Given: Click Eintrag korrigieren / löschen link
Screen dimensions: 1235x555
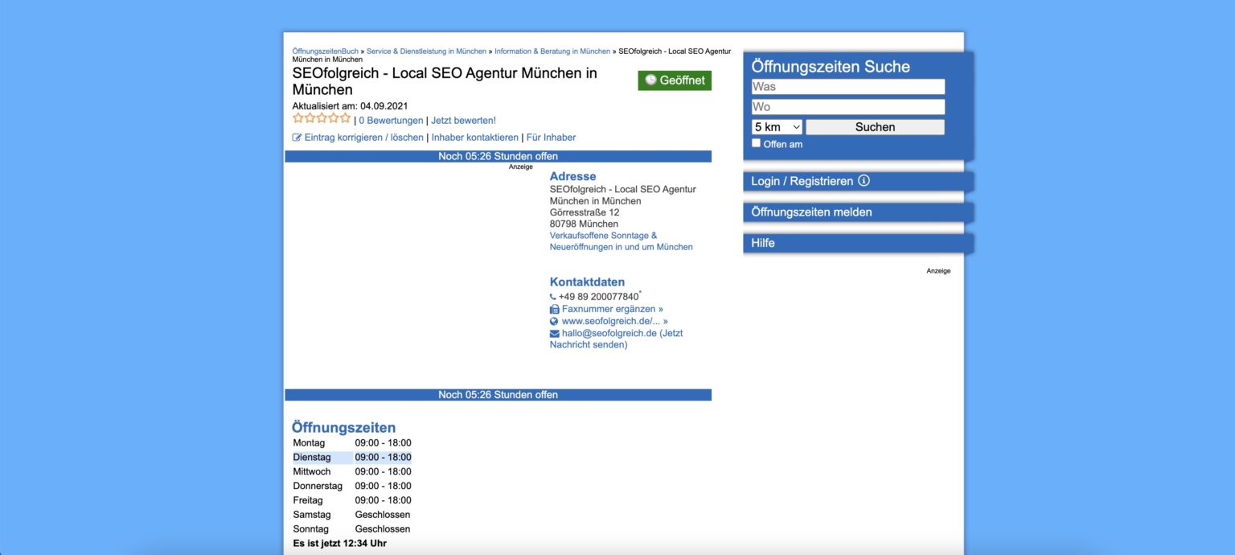Looking at the screenshot, I should [363, 138].
